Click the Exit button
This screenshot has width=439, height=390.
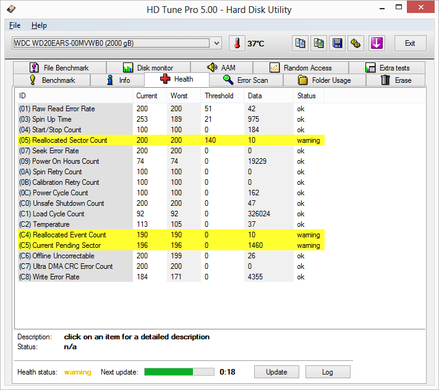410,43
